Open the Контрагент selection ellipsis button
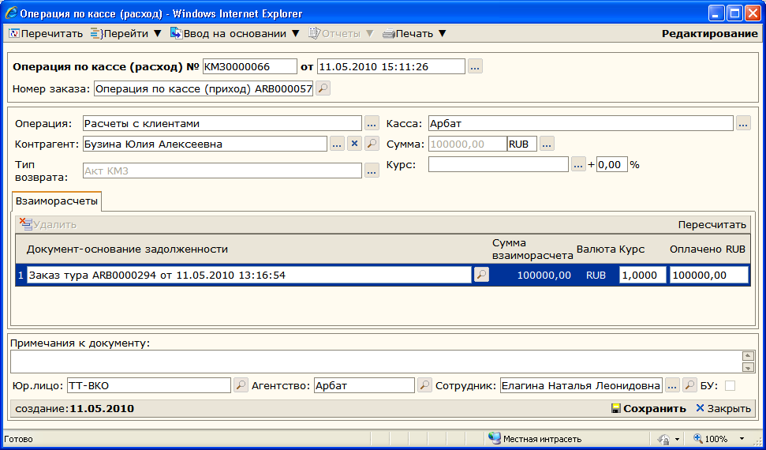 [337, 144]
